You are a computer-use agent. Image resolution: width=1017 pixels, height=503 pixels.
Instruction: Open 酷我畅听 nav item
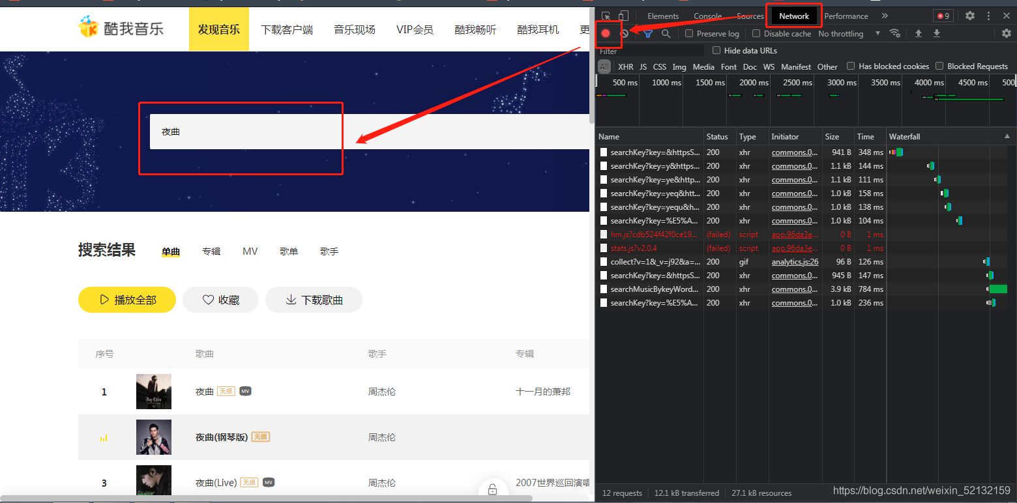475,29
